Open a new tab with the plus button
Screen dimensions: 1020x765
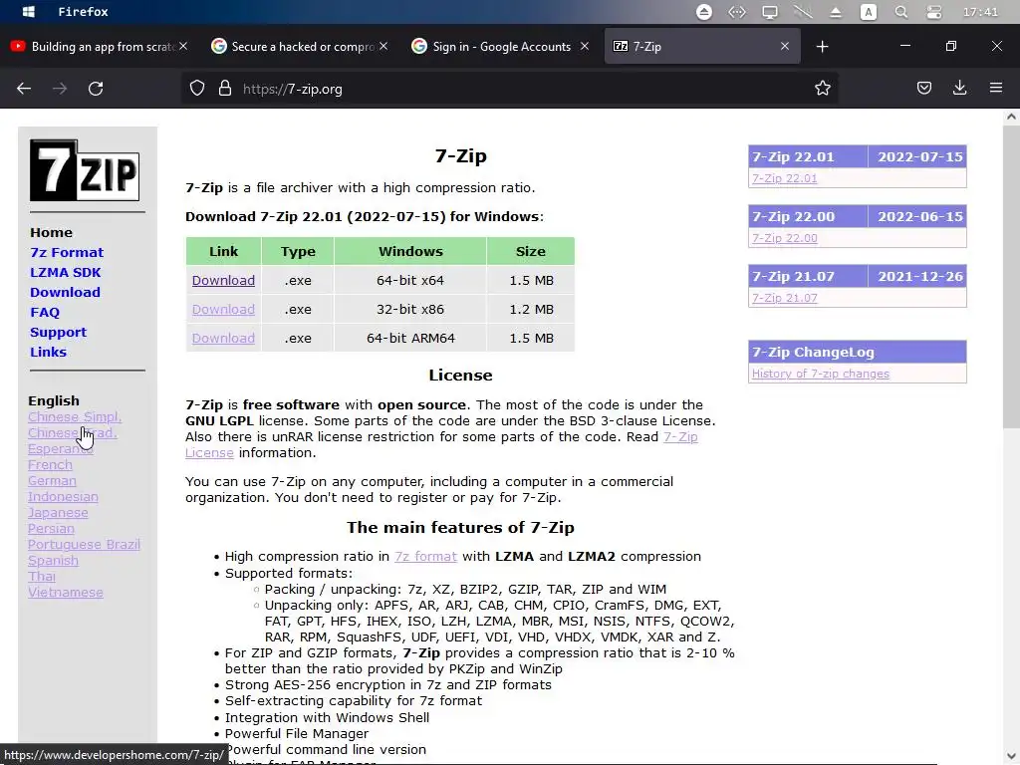[822, 46]
